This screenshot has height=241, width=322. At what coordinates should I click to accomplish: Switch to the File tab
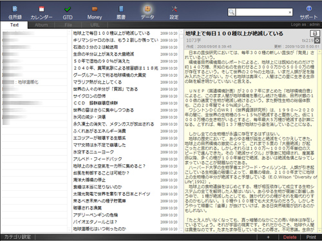(68, 25)
